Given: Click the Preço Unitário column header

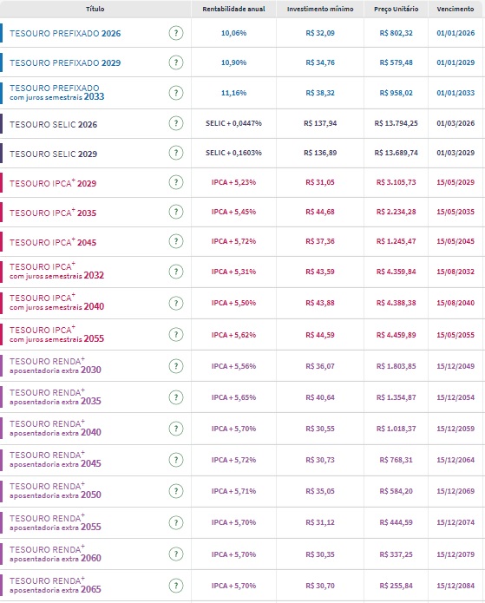Looking at the screenshot, I should (397, 9).
